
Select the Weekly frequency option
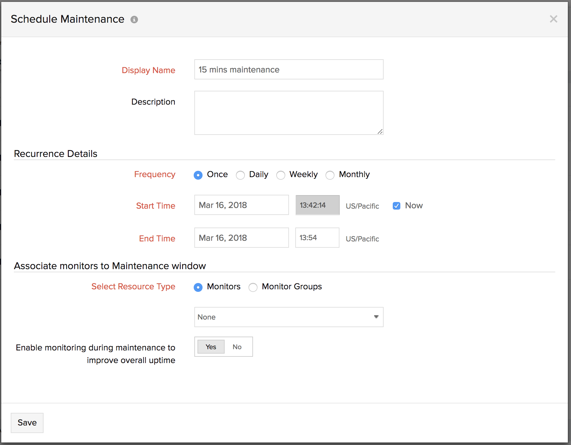tap(281, 175)
